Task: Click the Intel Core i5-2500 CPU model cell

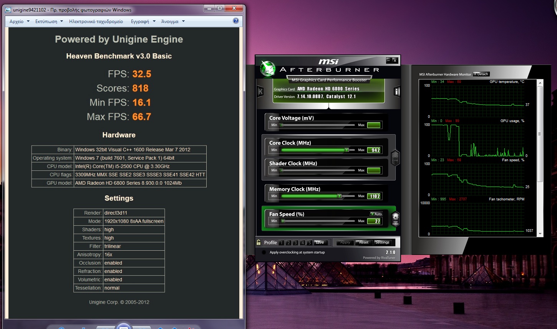Action: point(140,166)
